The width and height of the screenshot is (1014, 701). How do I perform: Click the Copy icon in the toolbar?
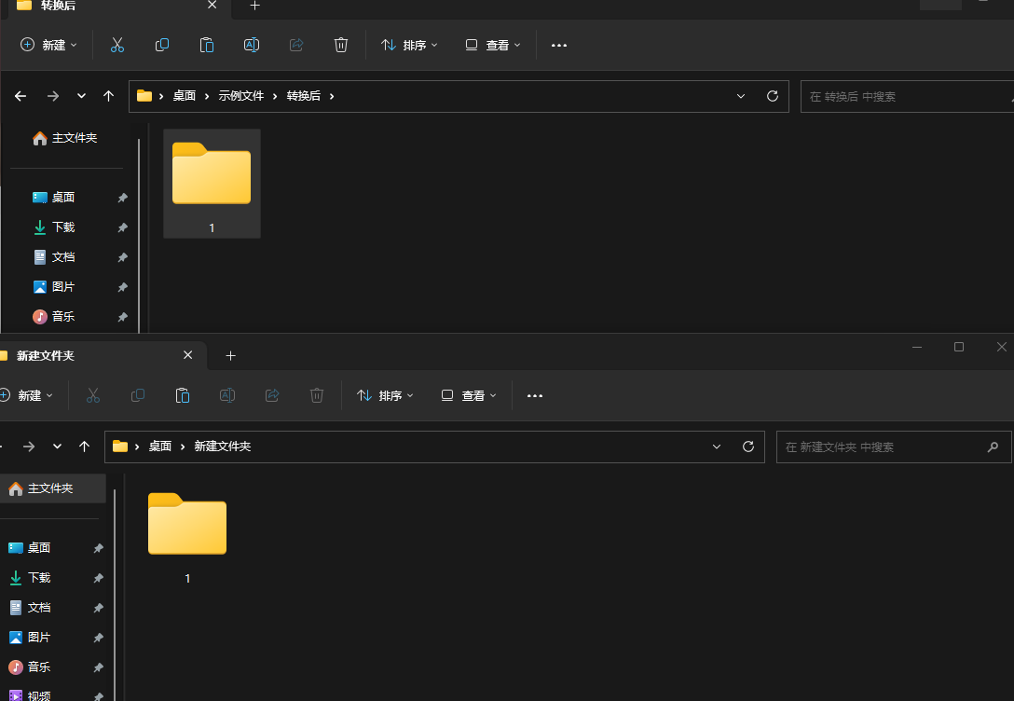[161, 45]
